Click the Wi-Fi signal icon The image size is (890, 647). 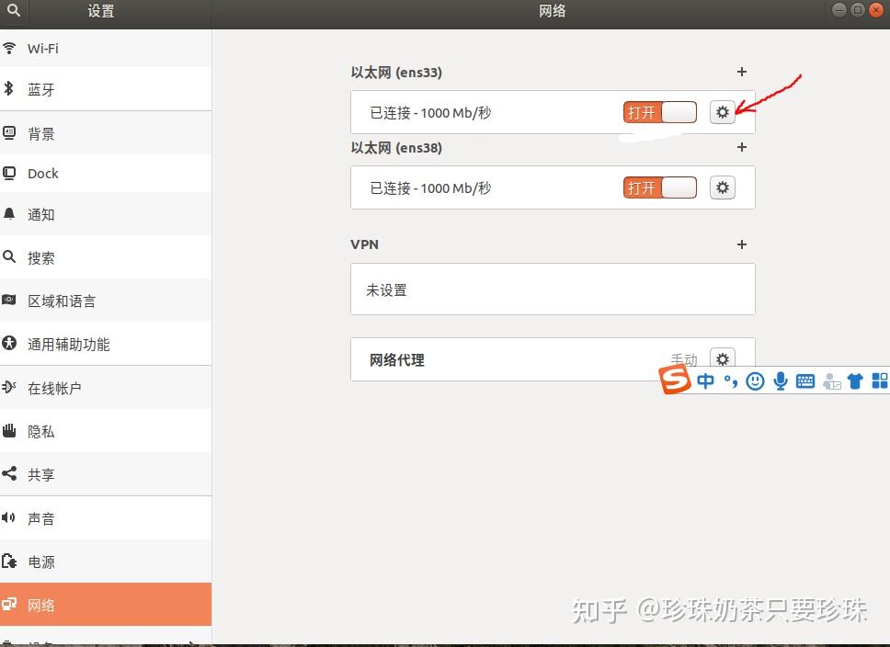tap(8, 48)
